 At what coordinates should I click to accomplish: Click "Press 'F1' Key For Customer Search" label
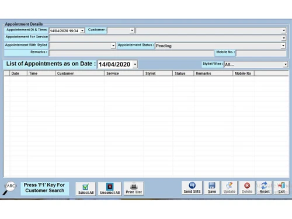(x=44, y=188)
